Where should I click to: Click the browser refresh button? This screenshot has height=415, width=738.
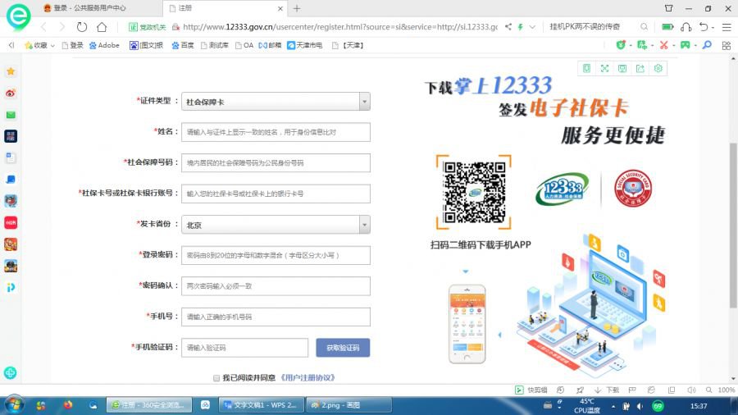pos(82,27)
